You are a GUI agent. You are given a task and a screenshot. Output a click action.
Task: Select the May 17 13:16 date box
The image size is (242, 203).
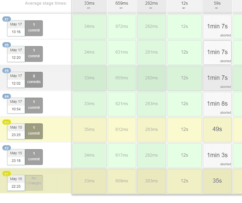click(x=16, y=28)
